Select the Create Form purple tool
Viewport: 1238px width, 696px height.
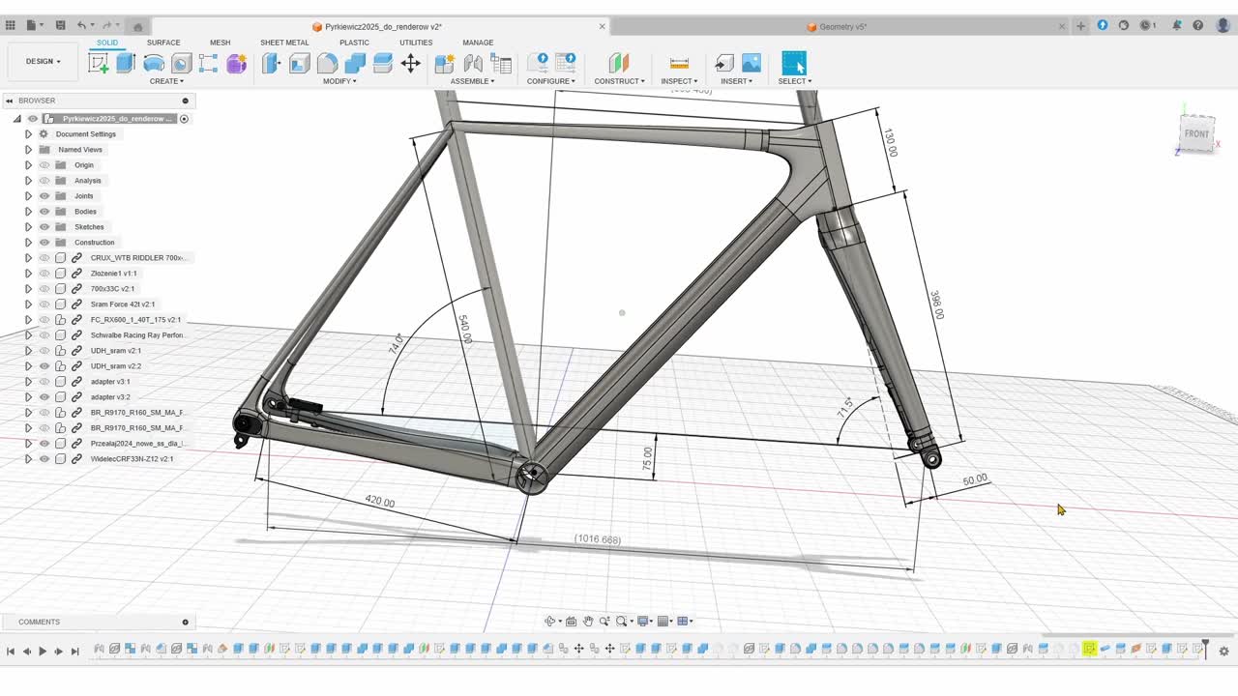(236, 63)
